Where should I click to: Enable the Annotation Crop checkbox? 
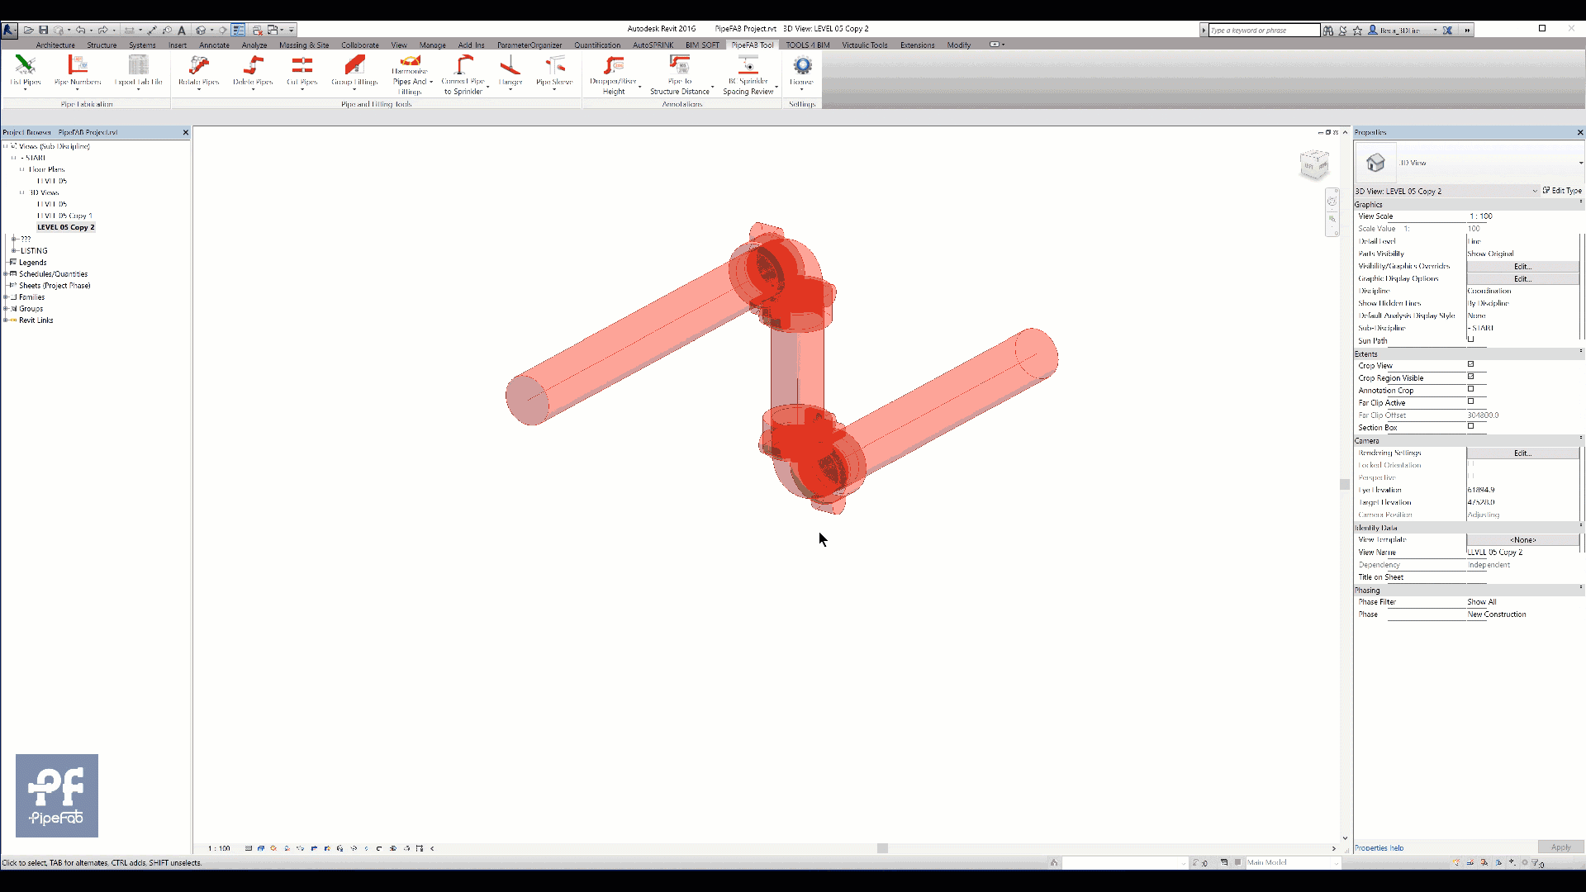coord(1470,389)
